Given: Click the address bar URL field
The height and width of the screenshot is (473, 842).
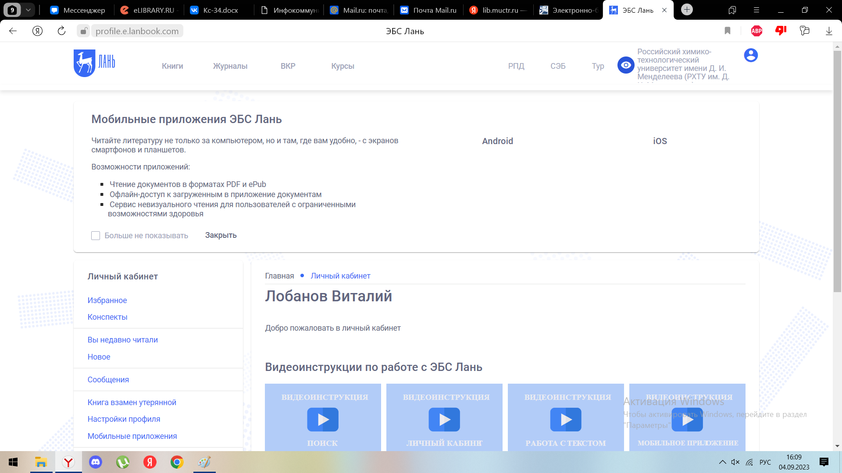Looking at the screenshot, I should point(137,31).
